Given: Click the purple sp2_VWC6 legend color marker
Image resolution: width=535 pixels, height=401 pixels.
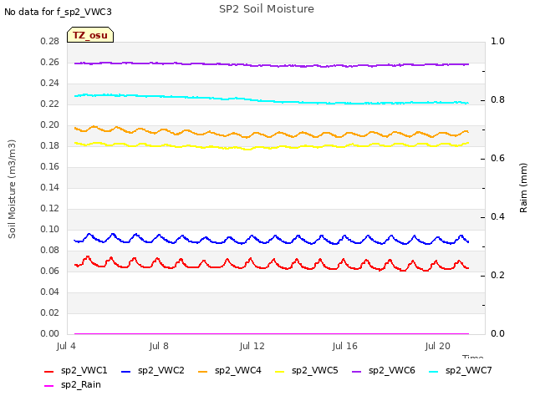Looking at the screenshot, I should tap(357, 371).
